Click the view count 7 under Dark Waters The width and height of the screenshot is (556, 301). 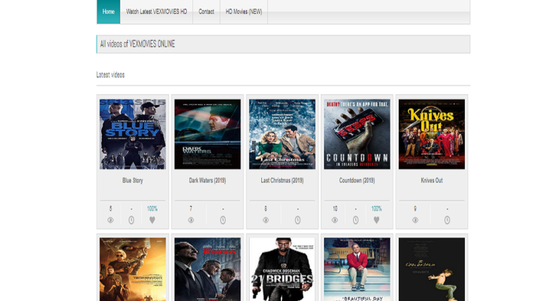(x=191, y=209)
